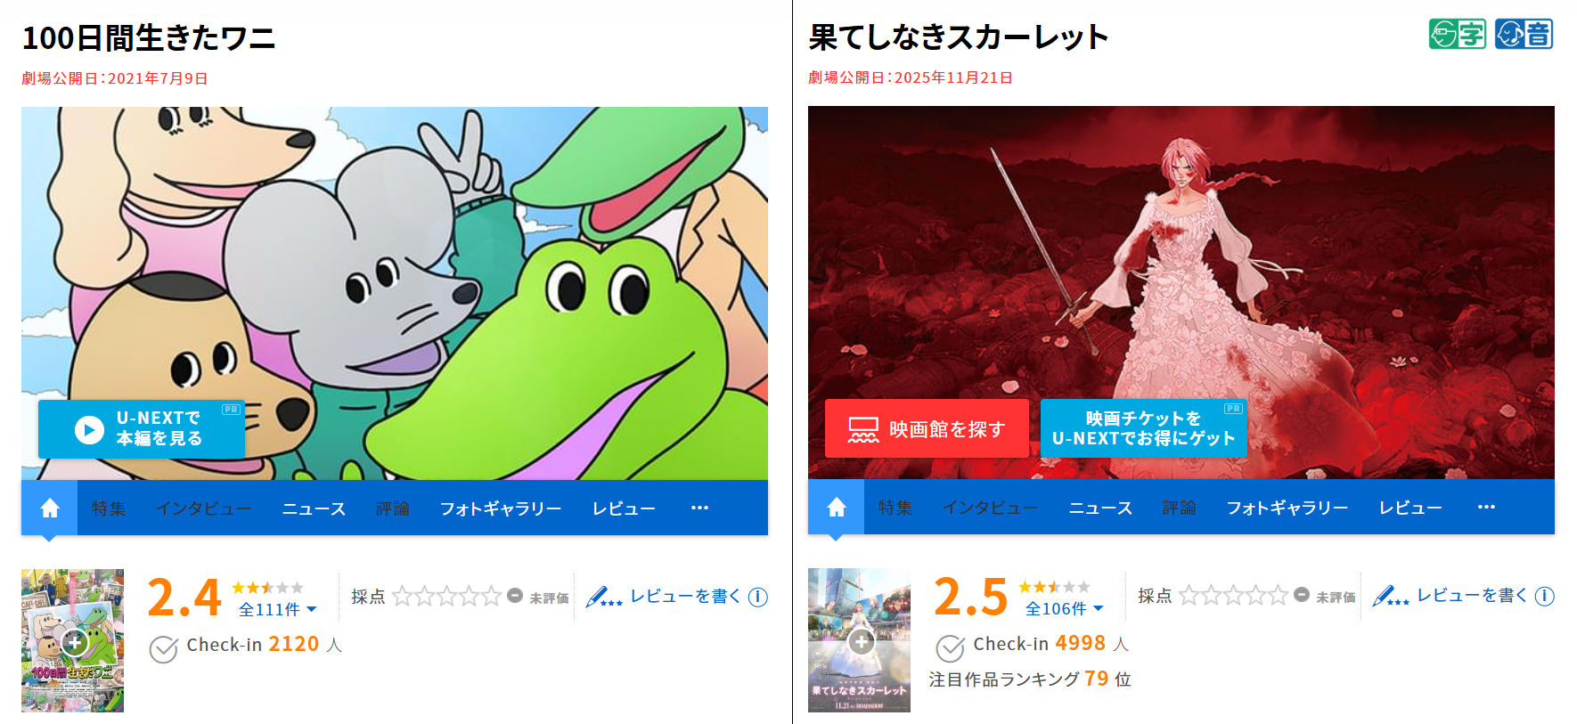
Task: Click the 映画館を探す button
Action: pos(927,428)
